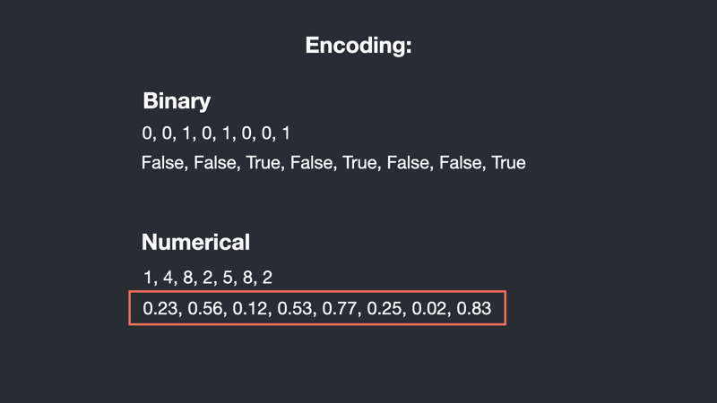Select the value 0.12
This screenshot has height=403, width=717.
tap(250, 308)
